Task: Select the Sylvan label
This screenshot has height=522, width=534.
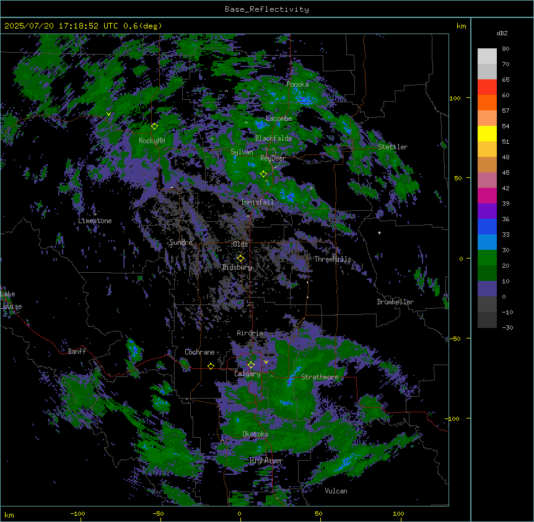Action: click(x=242, y=152)
